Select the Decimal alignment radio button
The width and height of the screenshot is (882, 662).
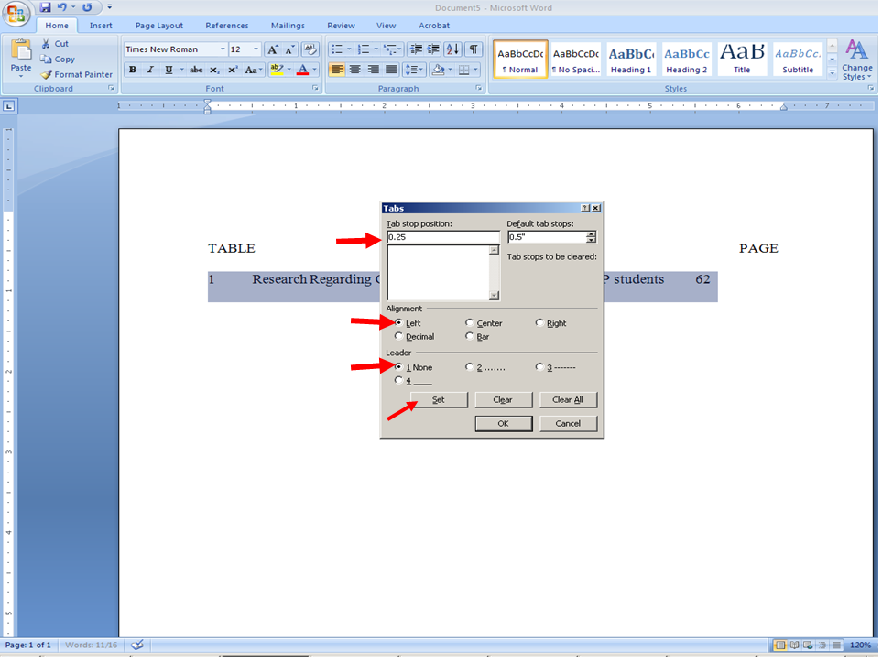tap(399, 336)
